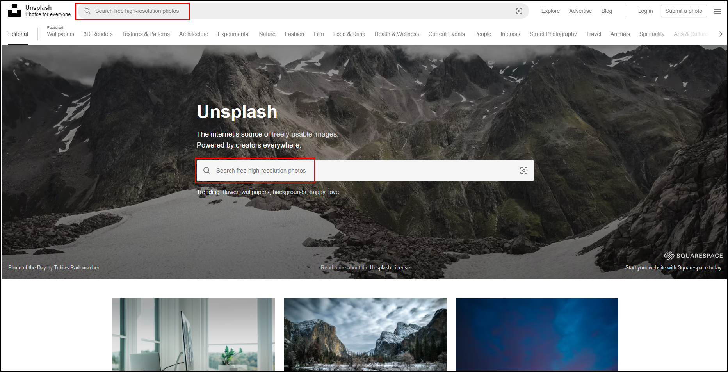Open the 3D Renders category
This screenshot has height=372, width=728.
(x=98, y=34)
